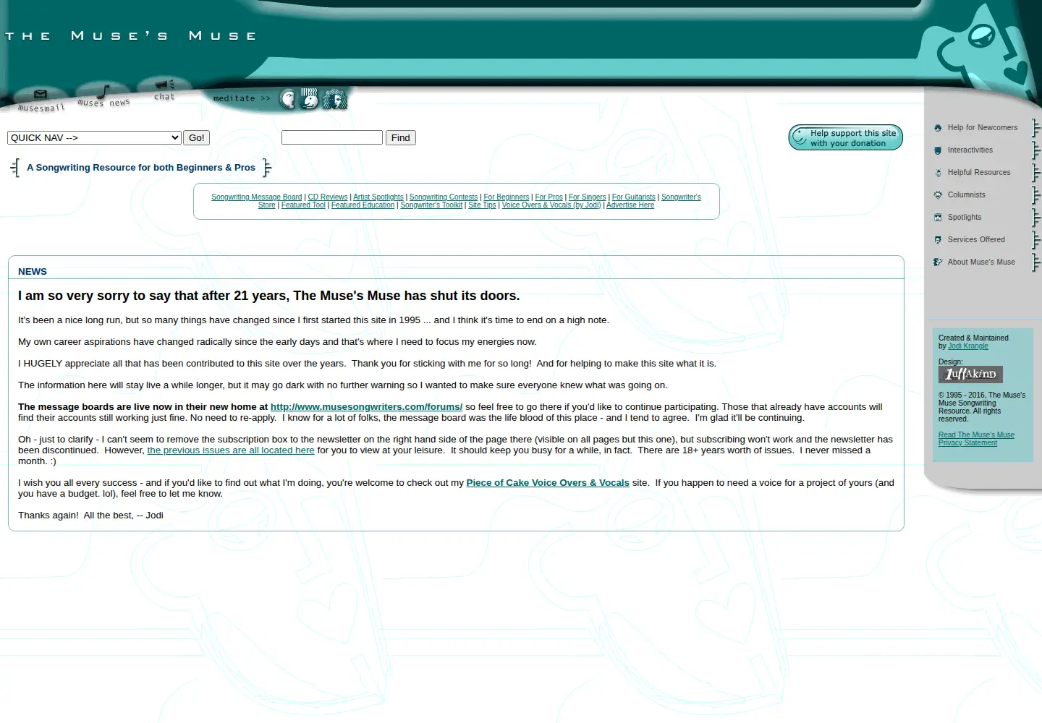1042x723 pixels.
Task: Expand bracket next to Services Offered
Action: tap(1035, 240)
